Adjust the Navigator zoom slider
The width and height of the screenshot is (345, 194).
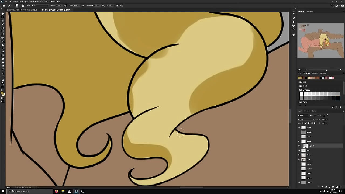click(326, 70)
